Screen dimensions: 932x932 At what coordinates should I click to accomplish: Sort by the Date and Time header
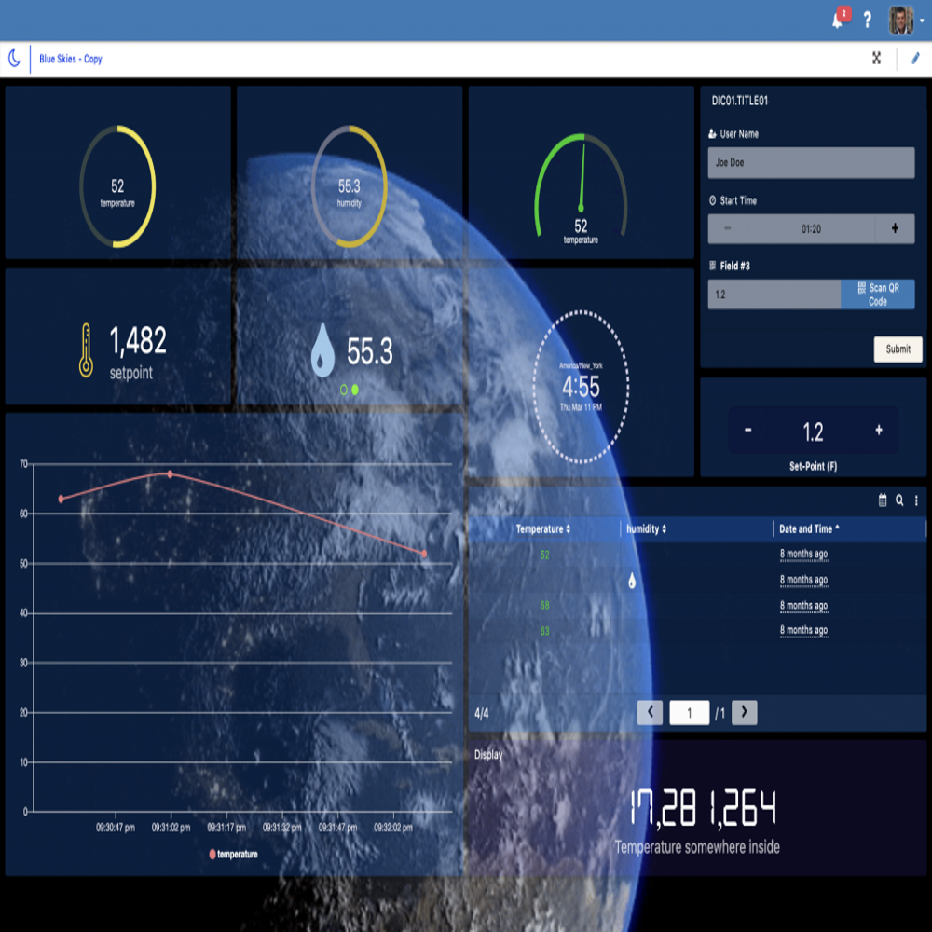click(x=808, y=529)
